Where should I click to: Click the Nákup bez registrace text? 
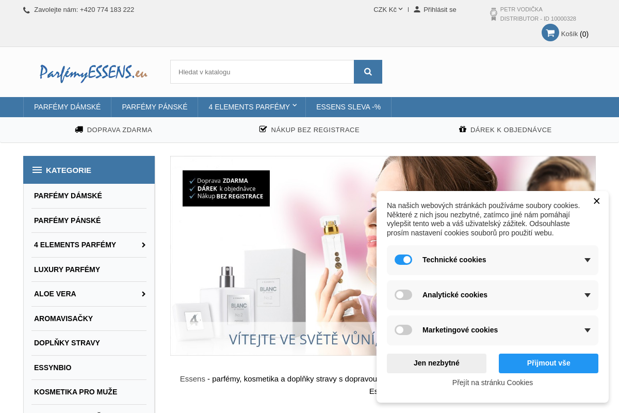pos(315,130)
